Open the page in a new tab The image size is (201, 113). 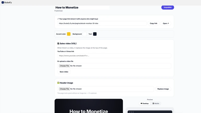166,23
